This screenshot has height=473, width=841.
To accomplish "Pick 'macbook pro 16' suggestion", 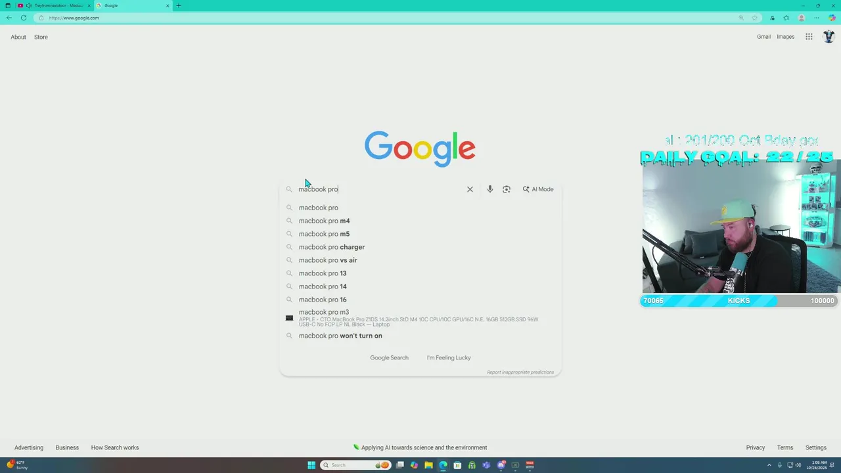I will pyautogui.click(x=420, y=300).
